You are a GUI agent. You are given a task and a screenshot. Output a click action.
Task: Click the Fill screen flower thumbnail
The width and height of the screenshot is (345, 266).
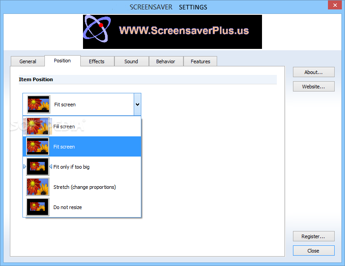[38, 126]
